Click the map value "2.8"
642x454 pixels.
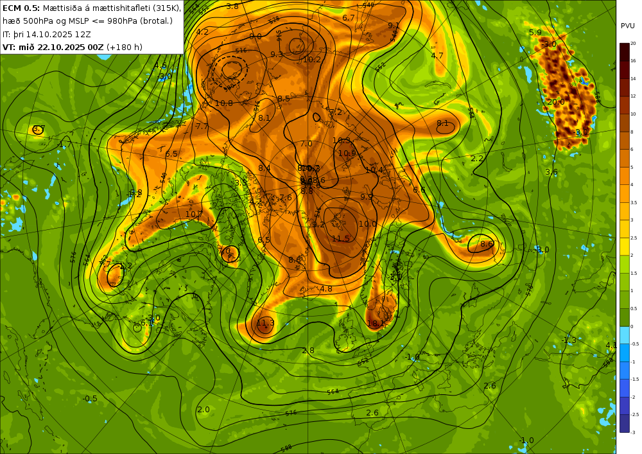(x=308, y=351)
